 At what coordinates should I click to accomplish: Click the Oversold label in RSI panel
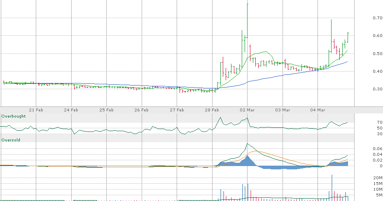coord(11,140)
